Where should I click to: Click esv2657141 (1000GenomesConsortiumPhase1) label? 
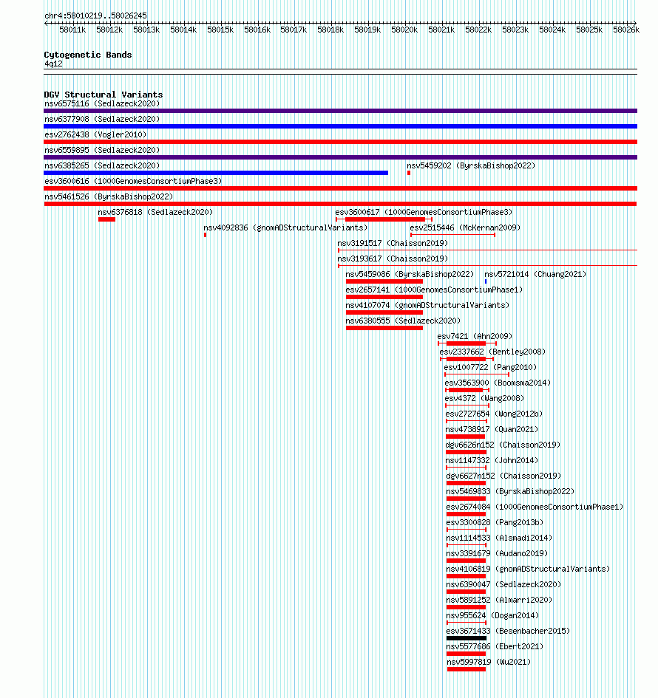click(x=435, y=290)
